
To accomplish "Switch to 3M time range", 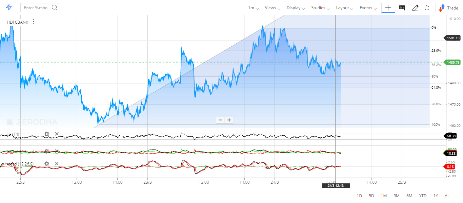I will pyautogui.click(x=397, y=196).
